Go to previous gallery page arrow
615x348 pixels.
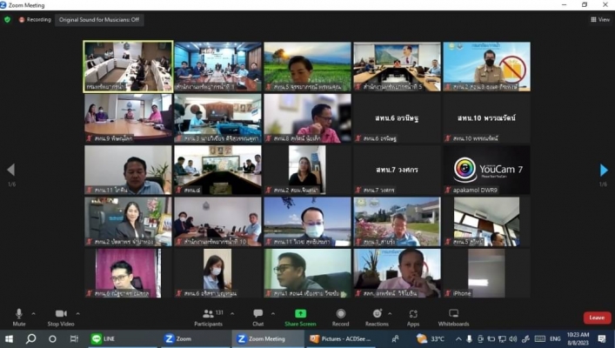pos(11,170)
